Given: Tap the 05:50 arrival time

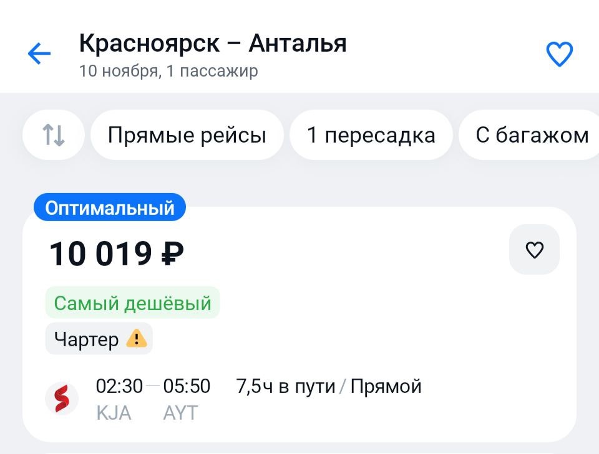Looking at the screenshot, I should (x=187, y=385).
